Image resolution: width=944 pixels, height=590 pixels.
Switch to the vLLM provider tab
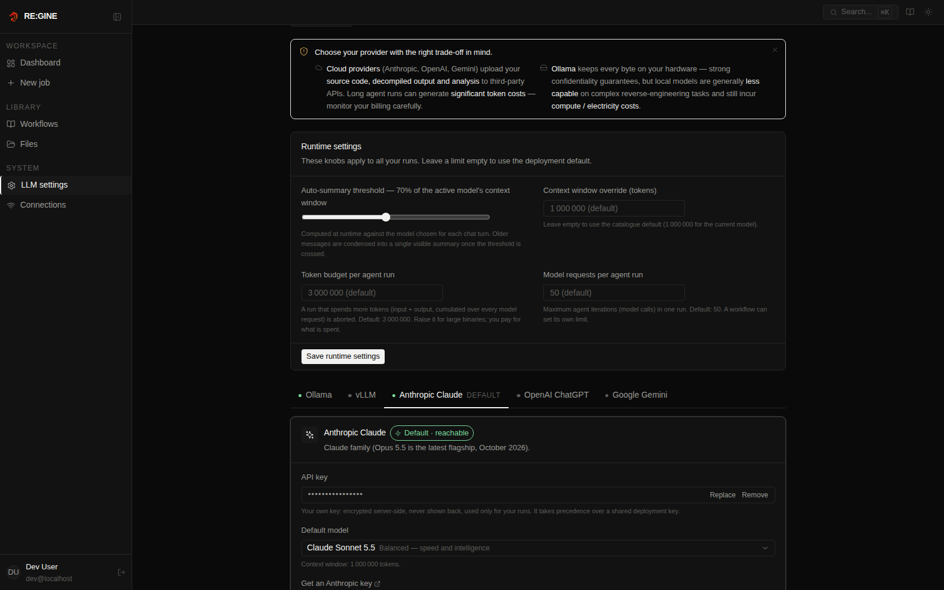tap(362, 395)
